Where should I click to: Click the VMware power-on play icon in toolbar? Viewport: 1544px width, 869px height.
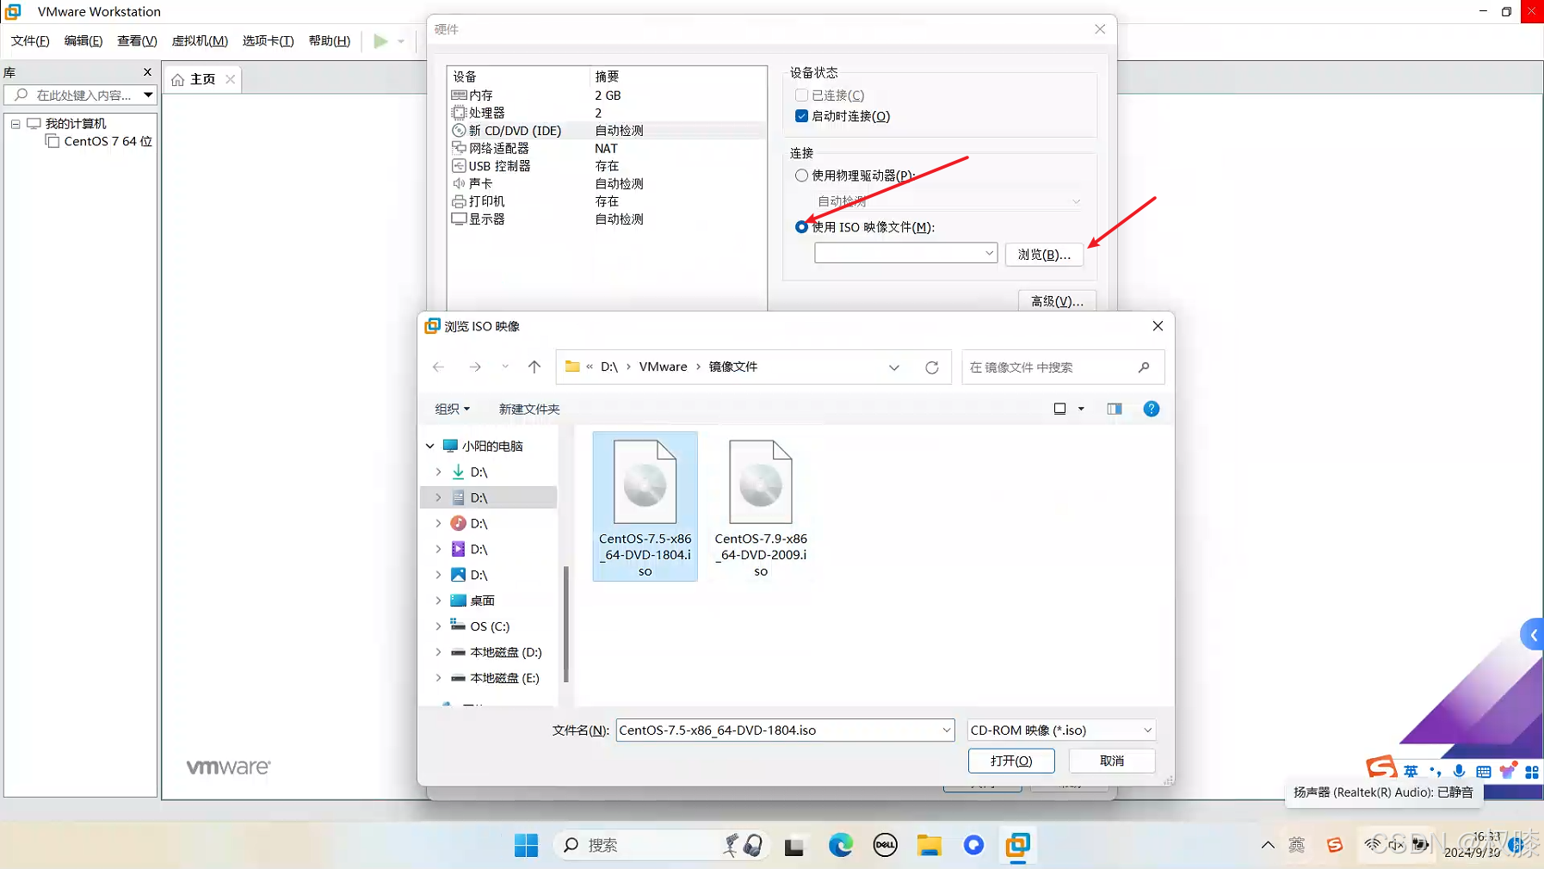click(x=380, y=40)
